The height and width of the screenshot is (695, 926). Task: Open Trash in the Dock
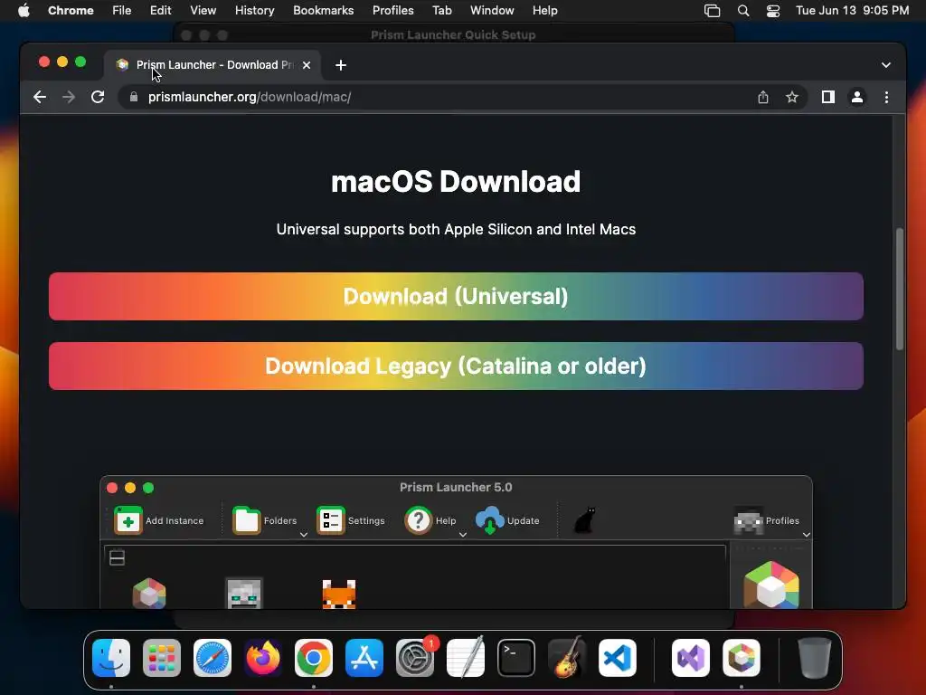815,658
